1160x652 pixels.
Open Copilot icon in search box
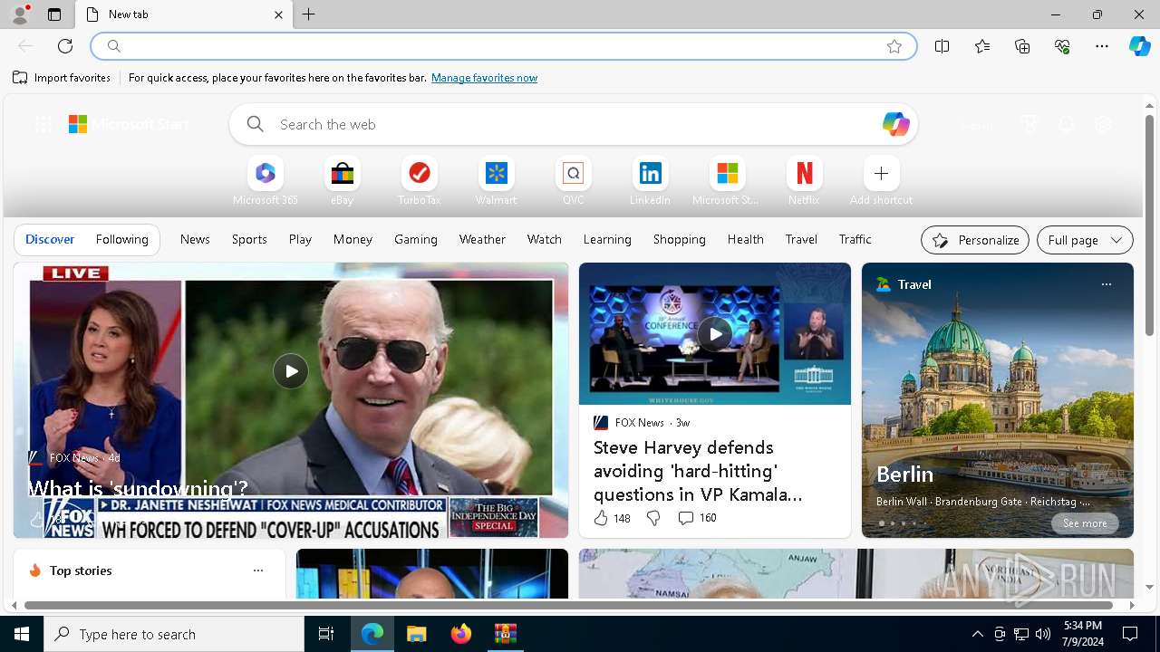click(x=895, y=124)
